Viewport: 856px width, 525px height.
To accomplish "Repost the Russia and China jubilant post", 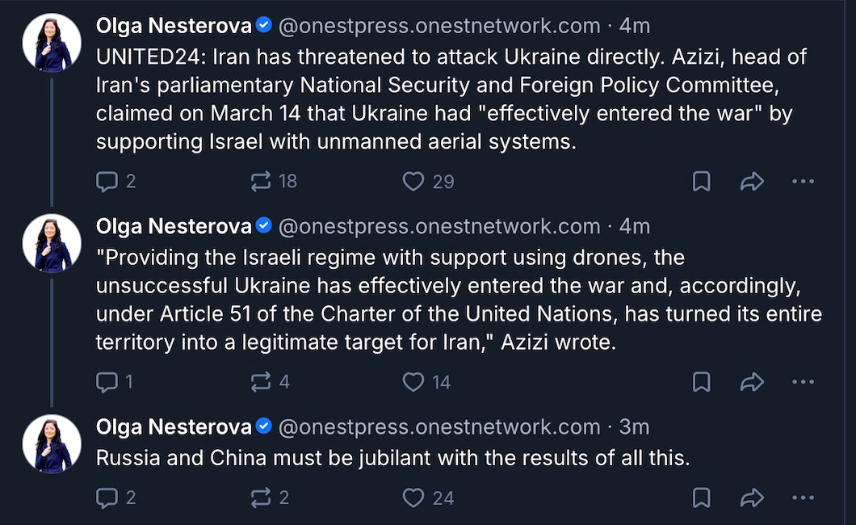I will click(x=261, y=498).
